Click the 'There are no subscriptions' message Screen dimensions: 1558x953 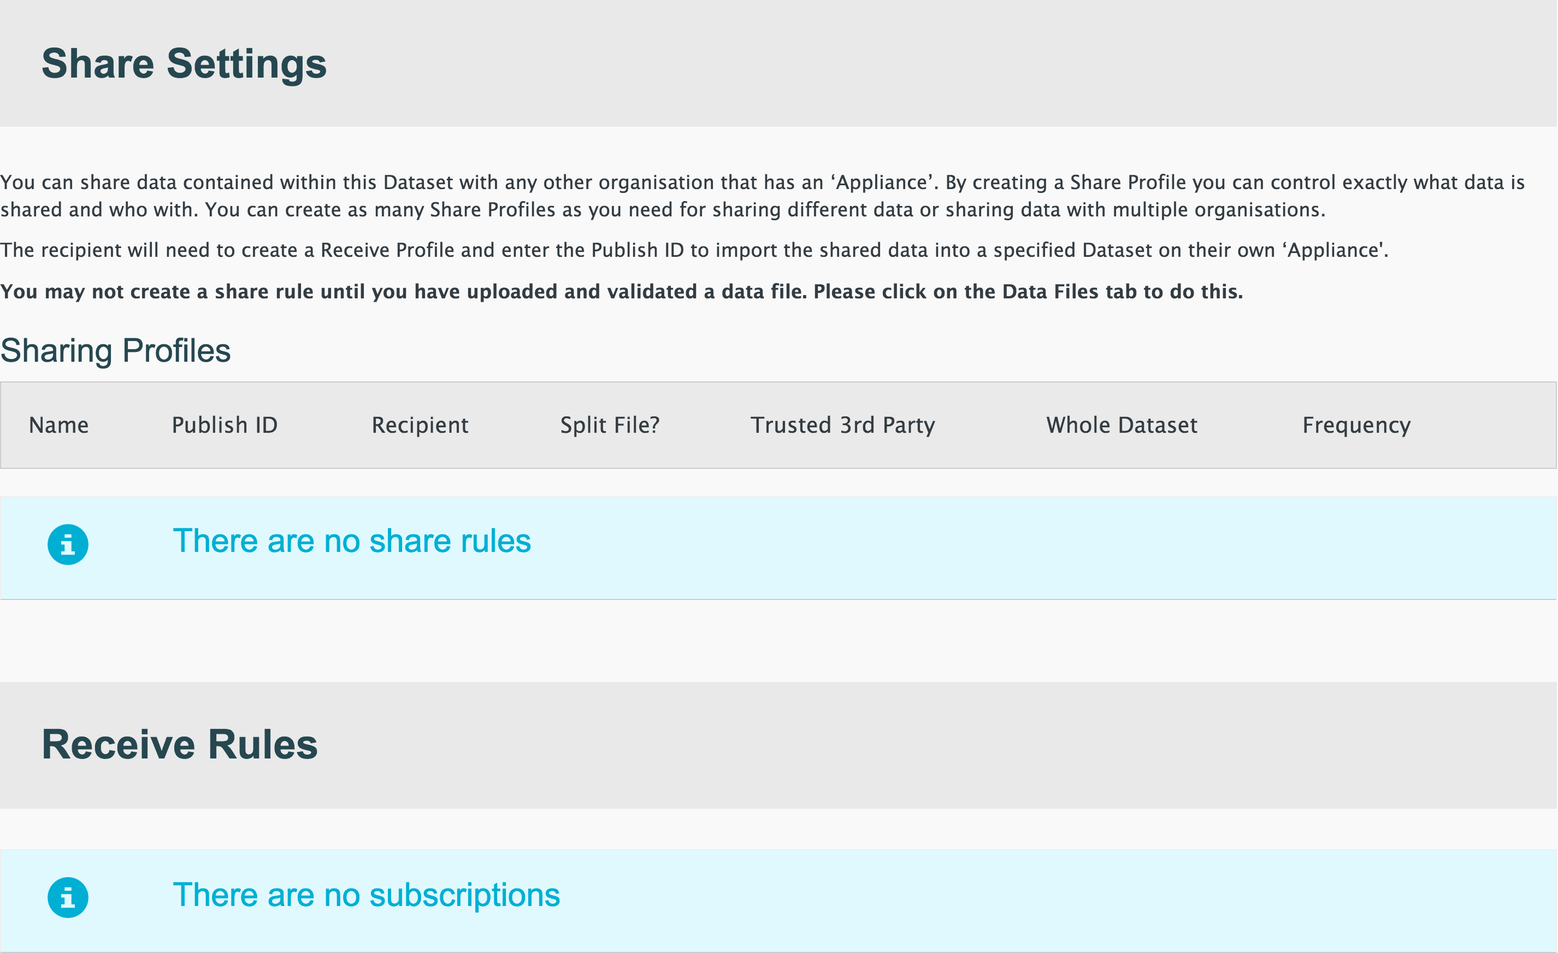[366, 896]
